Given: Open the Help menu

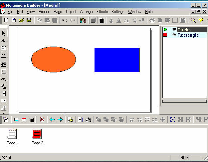Looking at the screenshot, I should click(x=149, y=12).
